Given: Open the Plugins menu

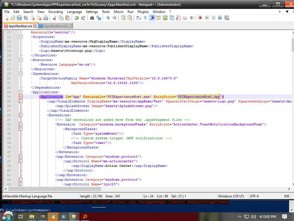Looking at the screenshot, I should pos(143,12).
